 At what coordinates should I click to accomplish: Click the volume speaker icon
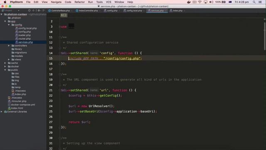(211, 2)
